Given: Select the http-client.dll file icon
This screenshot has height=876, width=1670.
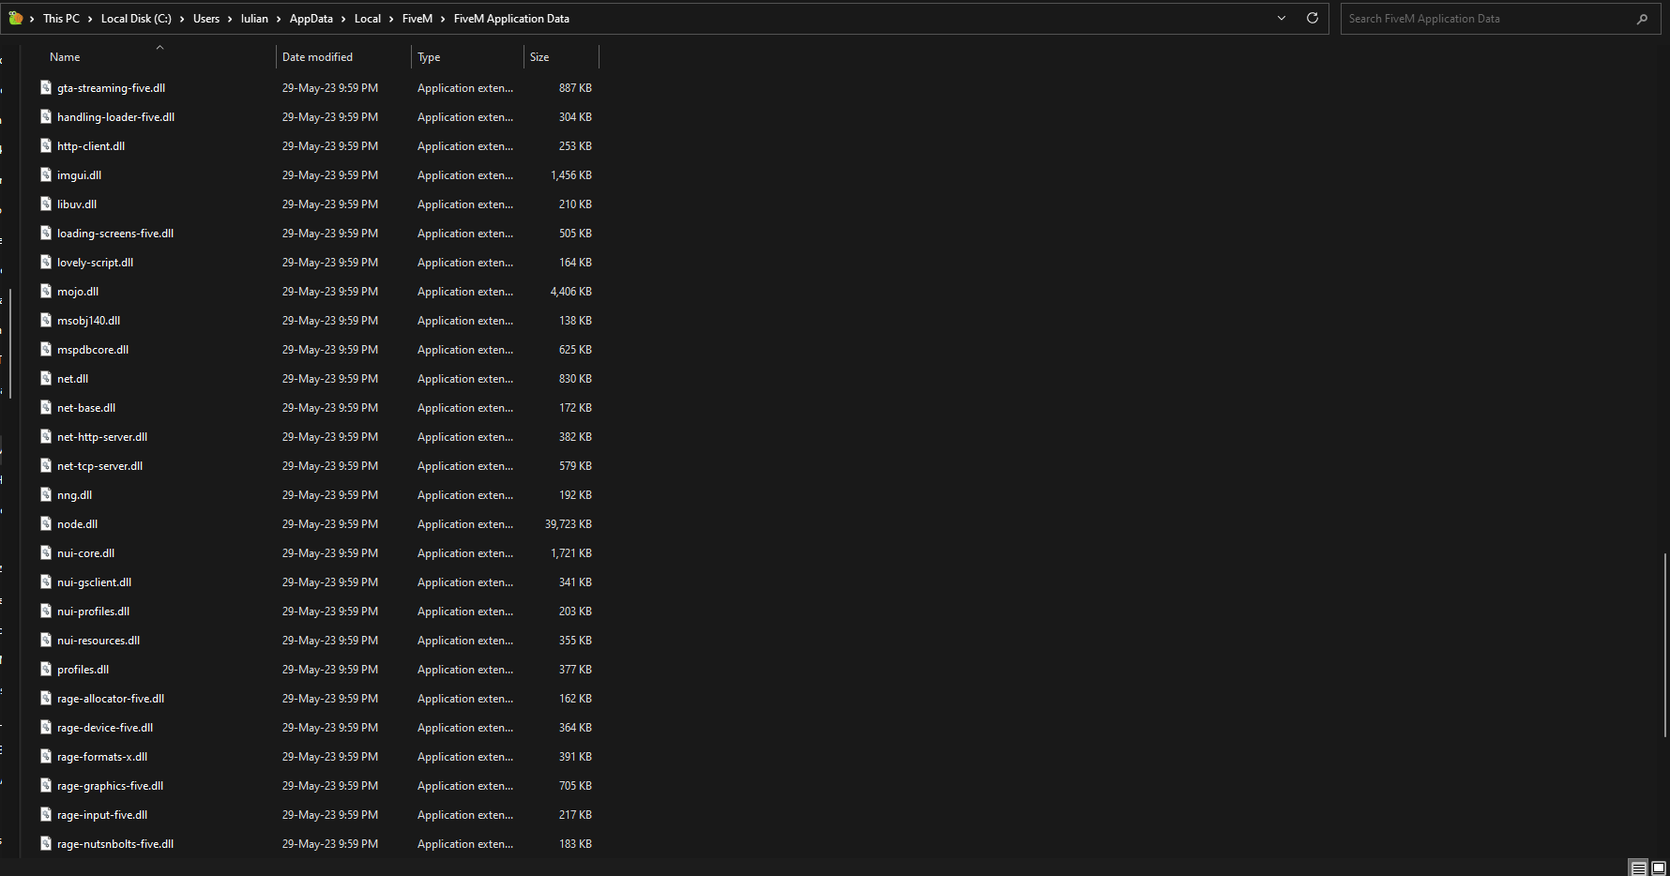Looking at the screenshot, I should pos(46,145).
